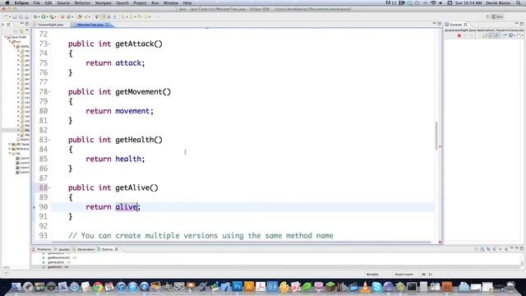Collapse the getAlive() method fold on line 88
Image resolution: width=526 pixels, height=296 pixels.
point(49,187)
